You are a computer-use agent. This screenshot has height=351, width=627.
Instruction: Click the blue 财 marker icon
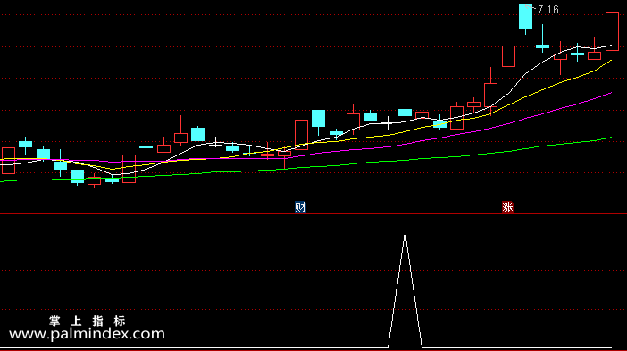(300, 206)
